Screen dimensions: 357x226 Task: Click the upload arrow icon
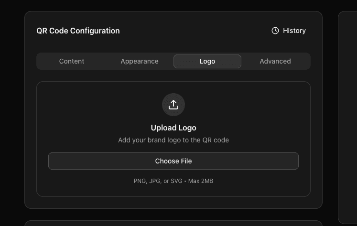click(x=173, y=105)
